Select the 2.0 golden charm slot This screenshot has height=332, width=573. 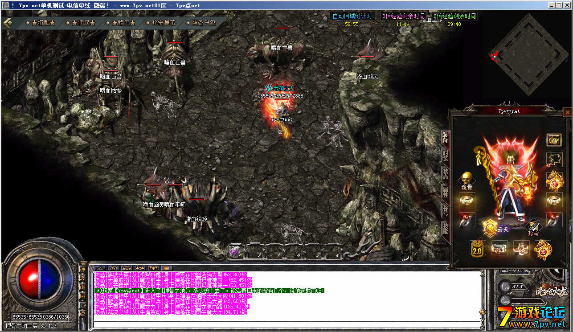pos(478,248)
